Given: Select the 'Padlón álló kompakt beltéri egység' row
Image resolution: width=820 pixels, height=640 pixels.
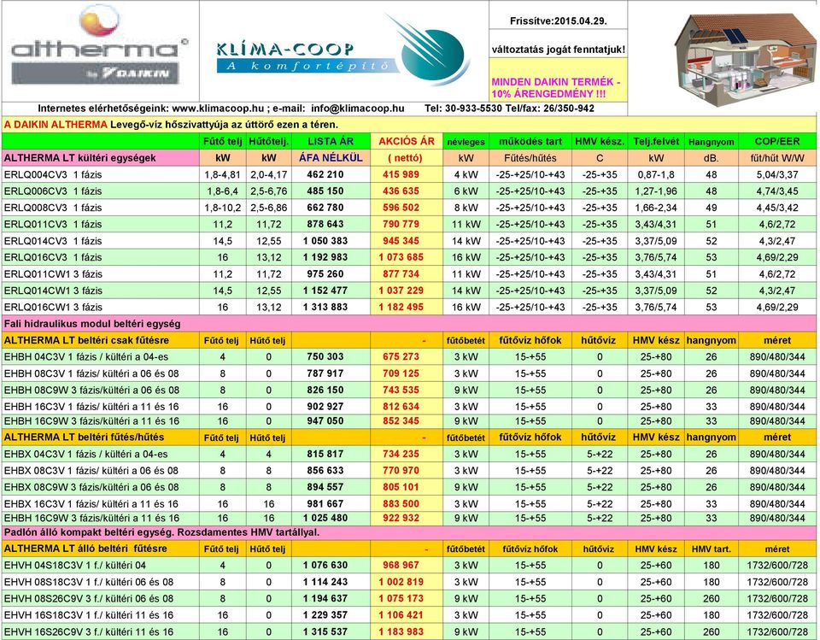Looking at the screenshot, I should pyautogui.click(x=408, y=532).
